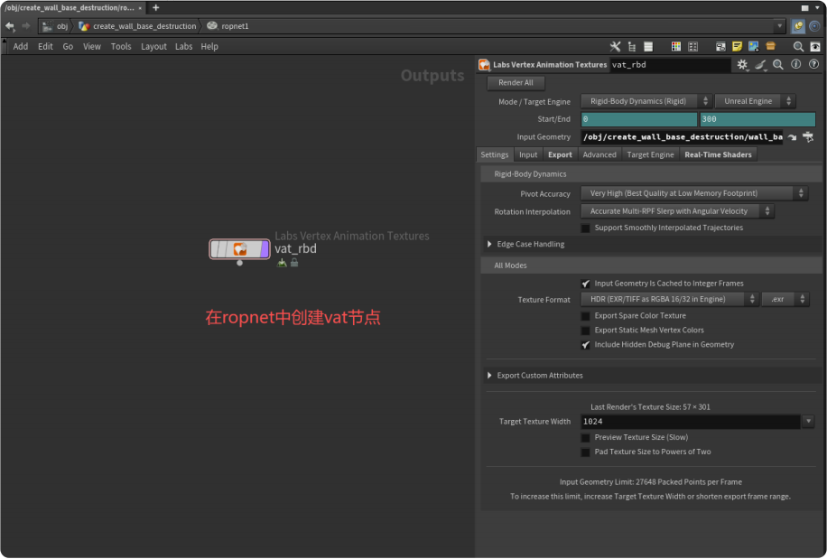Open the help question mark icon
The image size is (827, 559).
tap(813, 65)
